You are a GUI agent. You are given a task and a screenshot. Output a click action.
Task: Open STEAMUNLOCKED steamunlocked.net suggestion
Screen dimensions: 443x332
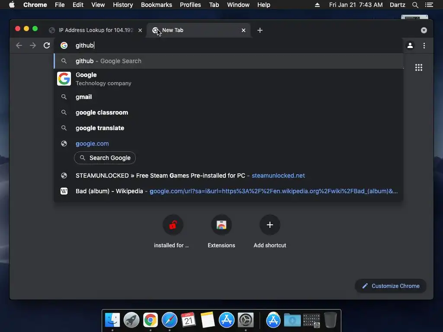click(228, 176)
